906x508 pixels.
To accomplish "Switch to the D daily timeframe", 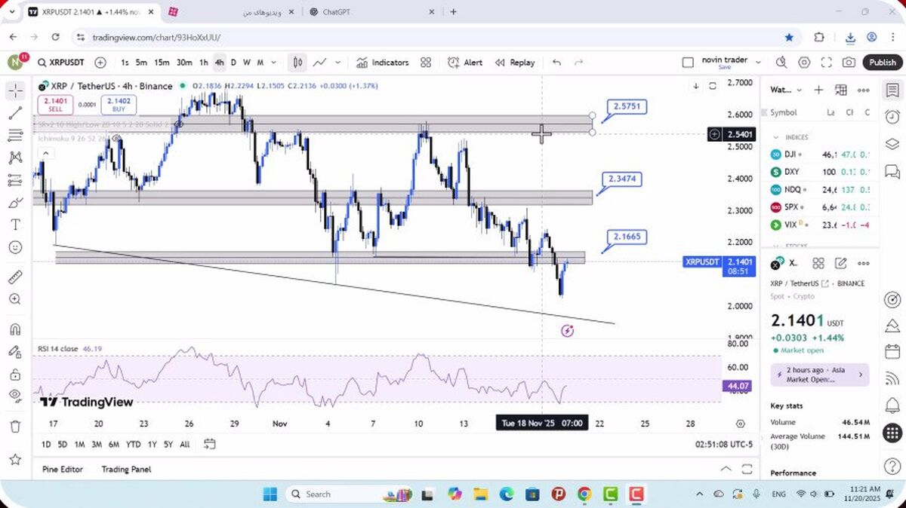I will click(233, 63).
